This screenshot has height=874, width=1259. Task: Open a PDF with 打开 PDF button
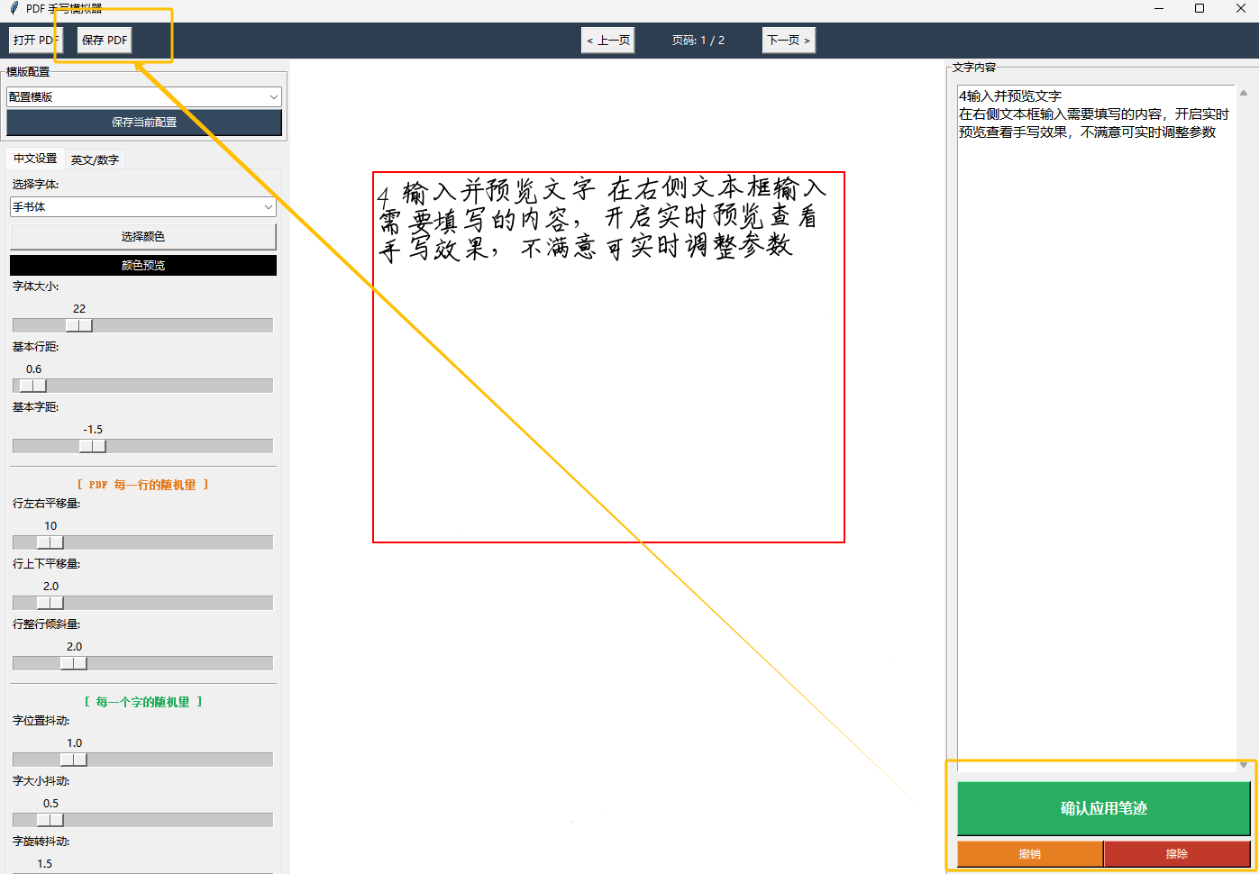click(34, 40)
